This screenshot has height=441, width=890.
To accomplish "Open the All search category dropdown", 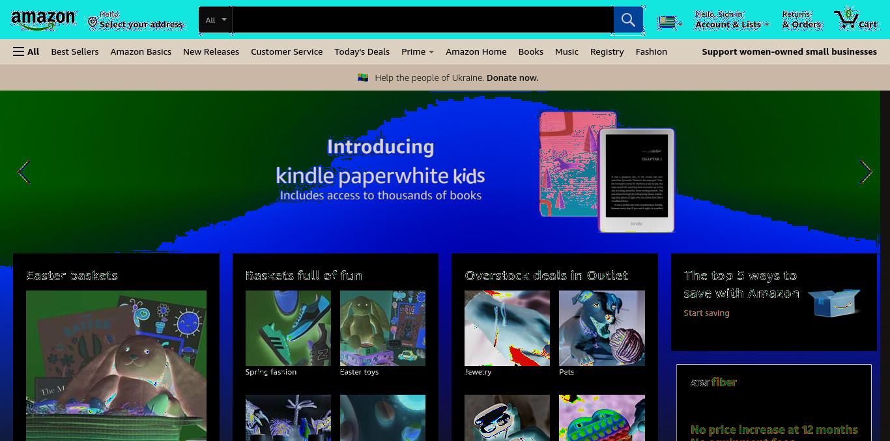I will pyautogui.click(x=216, y=20).
